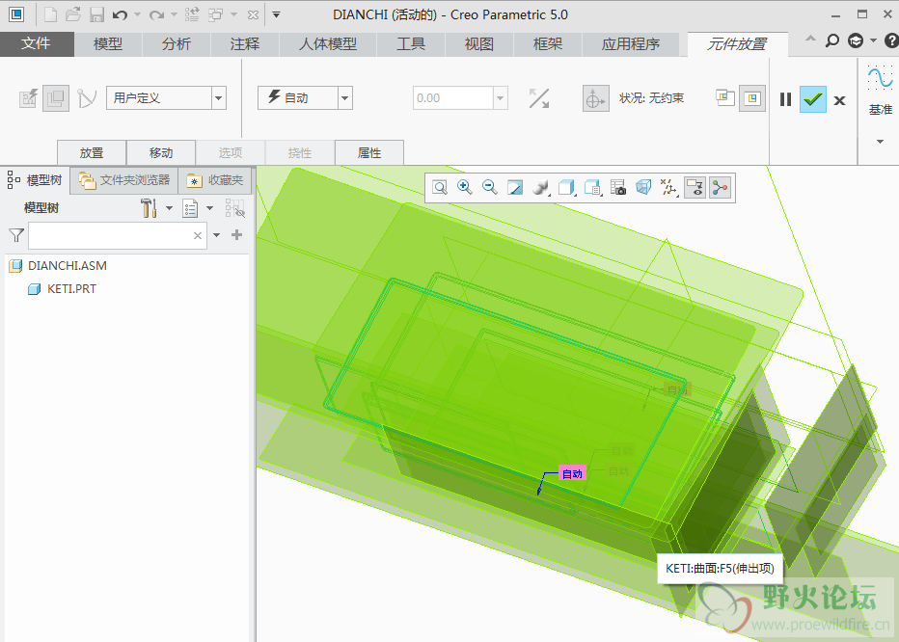Toggle spin center display icon
This screenshot has width=899, height=642.
click(x=721, y=187)
